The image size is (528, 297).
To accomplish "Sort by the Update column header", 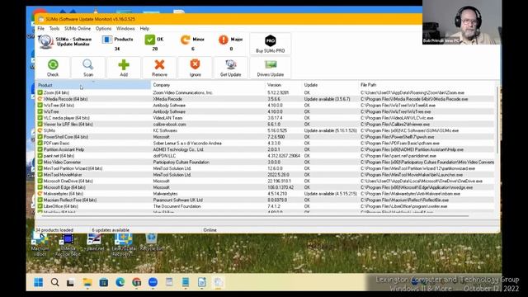I will (330, 85).
